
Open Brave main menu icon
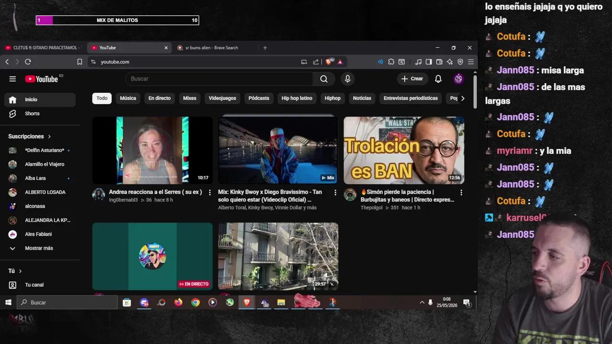[471, 62]
